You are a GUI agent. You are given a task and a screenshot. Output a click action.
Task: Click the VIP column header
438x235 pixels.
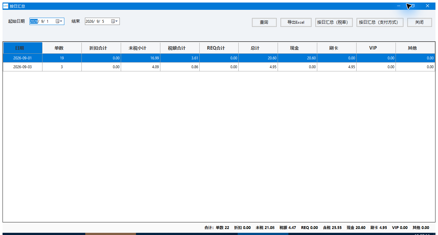[x=376, y=48]
